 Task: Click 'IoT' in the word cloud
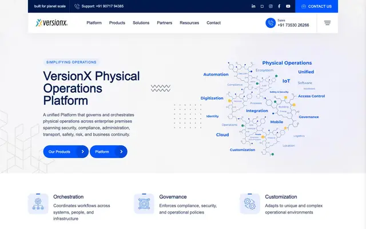(286, 81)
